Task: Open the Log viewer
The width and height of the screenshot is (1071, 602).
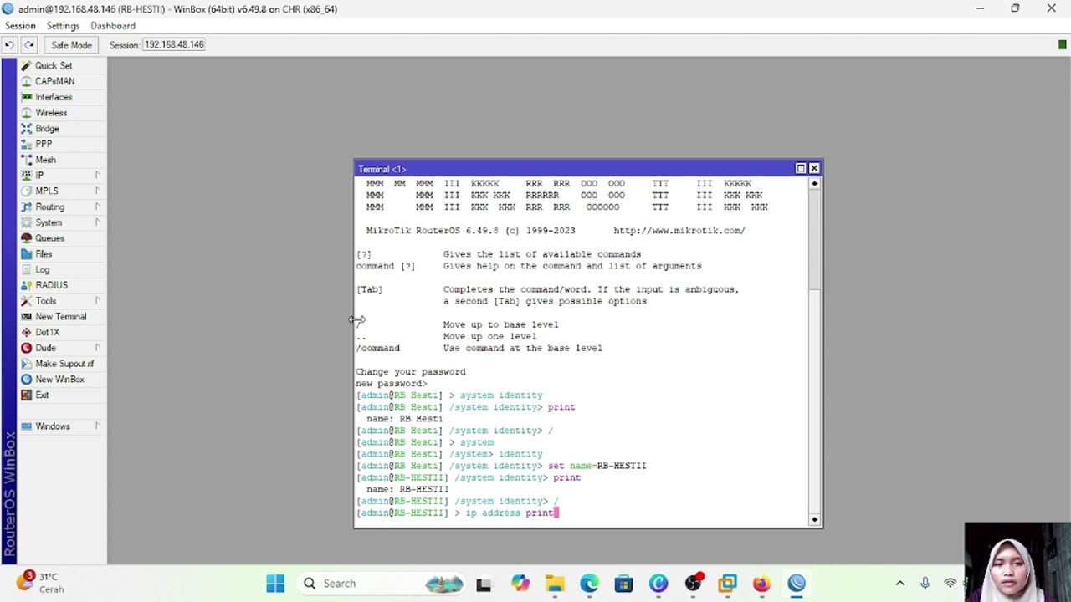Action: pos(42,269)
